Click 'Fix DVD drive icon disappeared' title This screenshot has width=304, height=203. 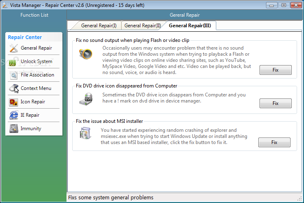pos(126,86)
